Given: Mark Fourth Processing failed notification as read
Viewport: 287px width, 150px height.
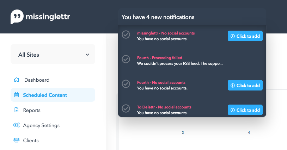Looking at the screenshot, I should coord(126,59).
